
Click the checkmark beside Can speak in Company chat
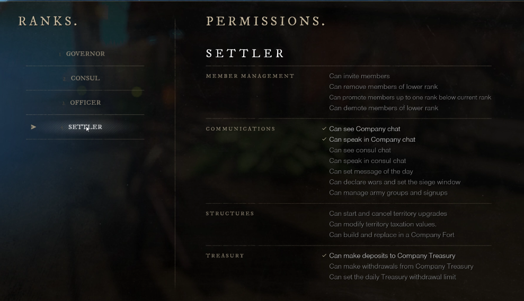point(324,140)
